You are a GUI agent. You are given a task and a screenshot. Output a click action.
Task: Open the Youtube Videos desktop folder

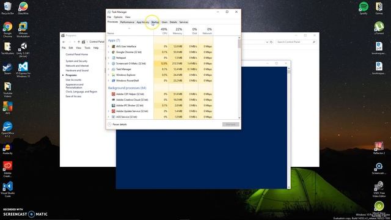click(x=7, y=90)
